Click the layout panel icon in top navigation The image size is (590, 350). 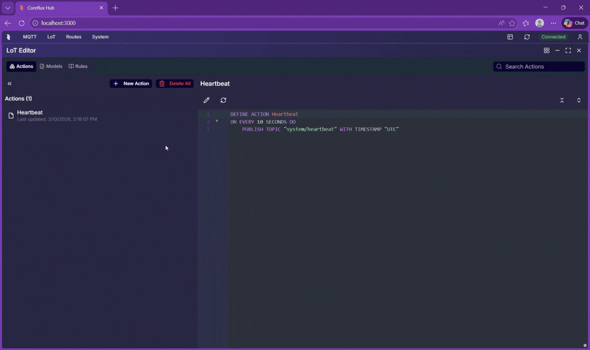510,36
